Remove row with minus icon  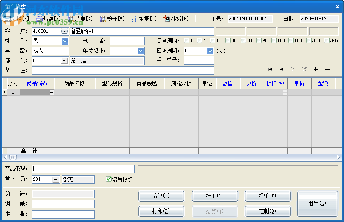click(327, 70)
